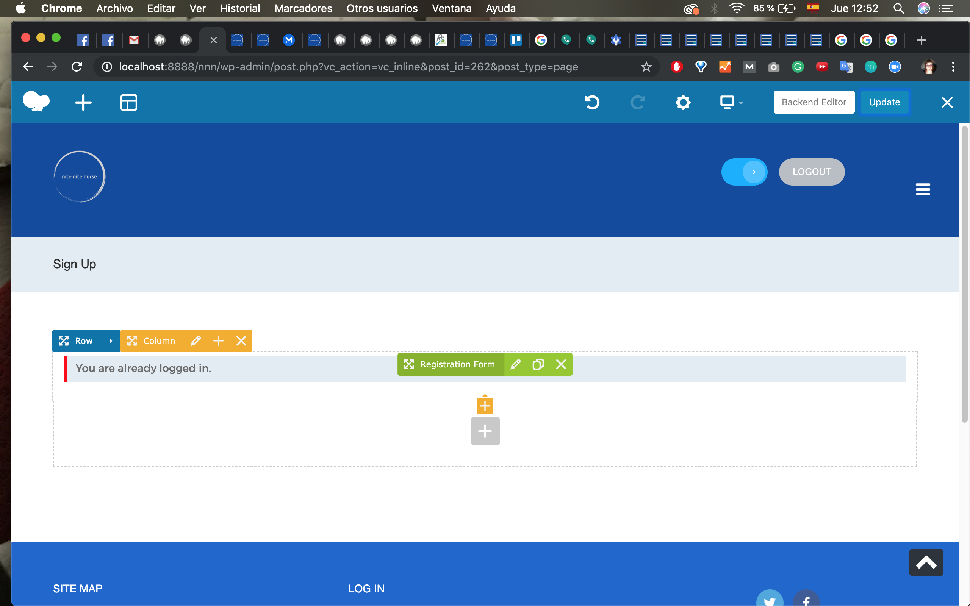The width and height of the screenshot is (970, 606).
Task: Open the Historial menu
Action: pos(240,8)
